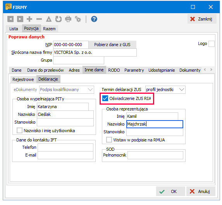The height and width of the screenshot is (205, 222).
Task: Delete record with minus icon
Action: [x=39, y=19]
